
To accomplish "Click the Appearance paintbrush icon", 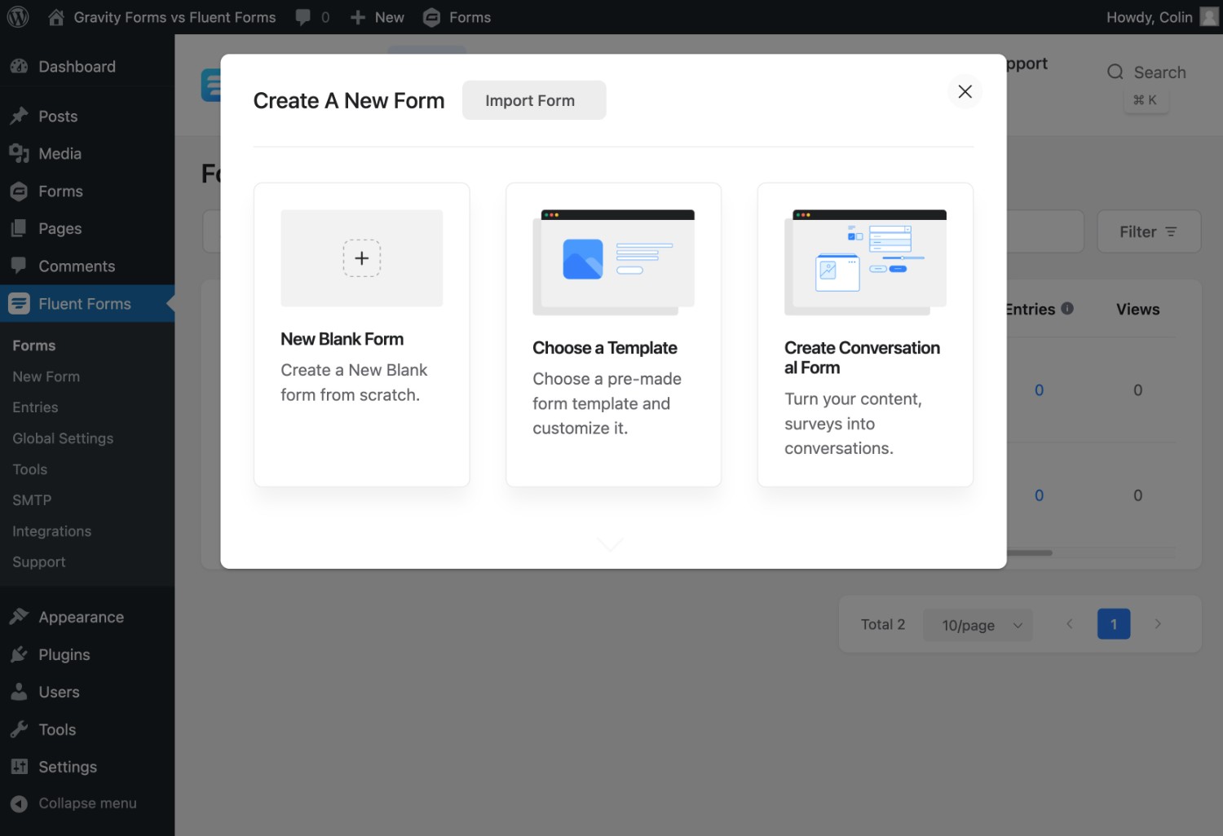I will 20,618.
